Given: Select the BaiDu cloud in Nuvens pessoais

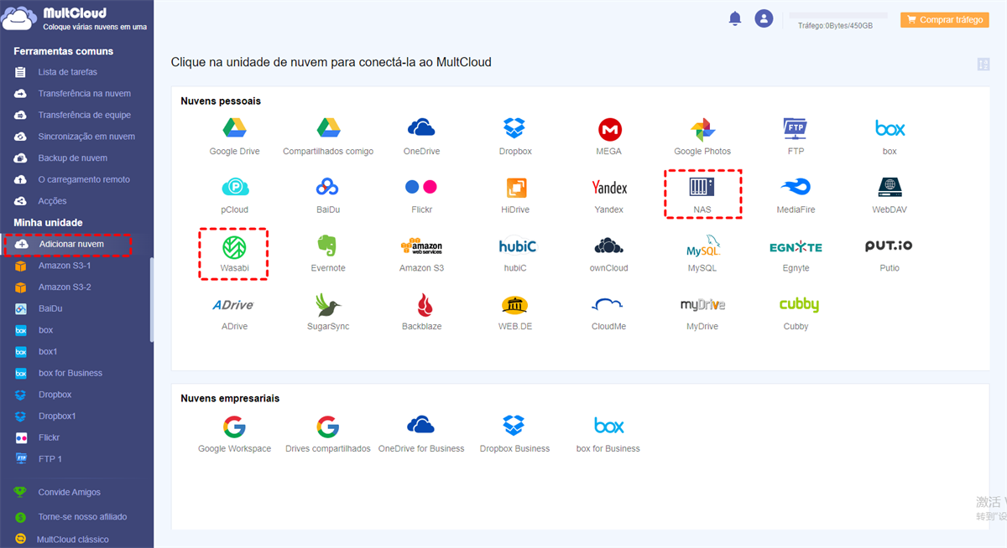Looking at the screenshot, I should 328,187.
